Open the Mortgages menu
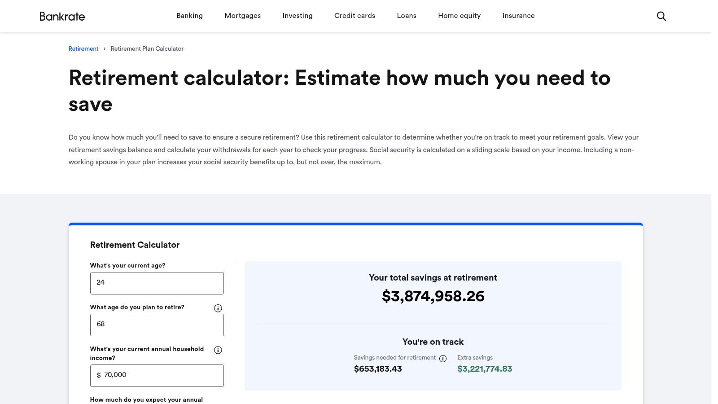This screenshot has width=718, height=404. [x=242, y=16]
